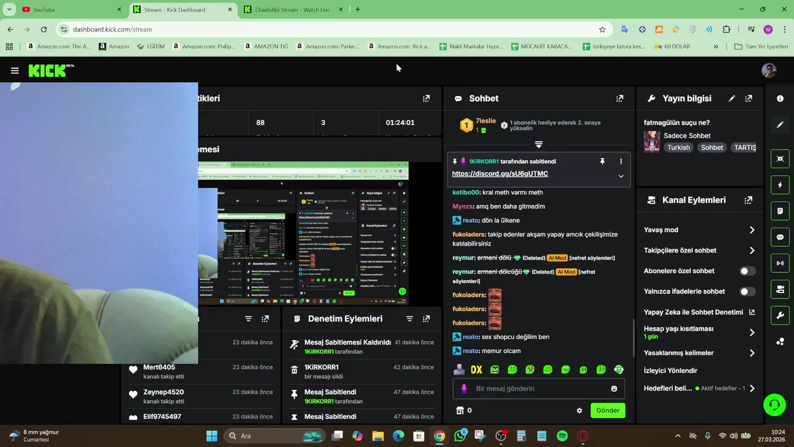Viewport: 794px width, 447px height.
Task: Toggle Abonelere özel sohbet switch
Action: pyautogui.click(x=747, y=271)
